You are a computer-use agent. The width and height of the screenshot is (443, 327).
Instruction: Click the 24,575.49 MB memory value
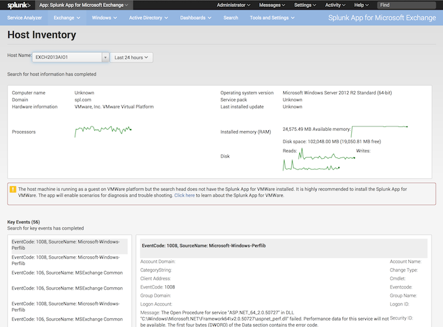pos(297,129)
